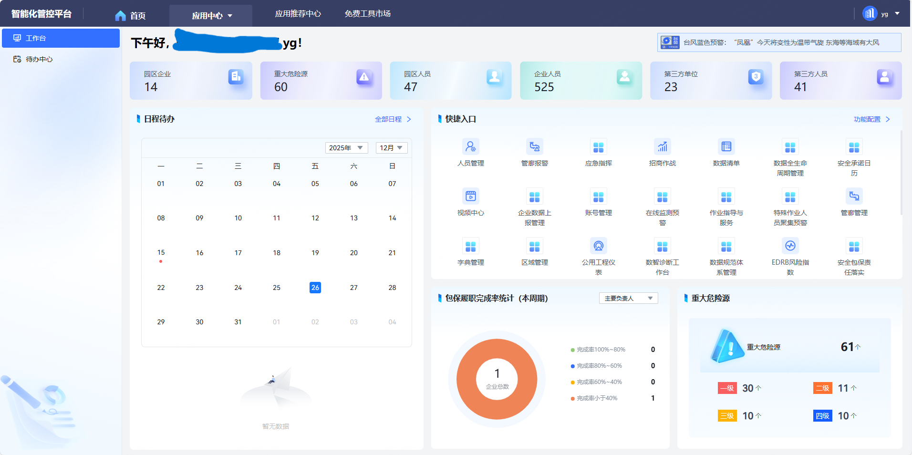The image size is (912, 455).
Task: Select calendar date 15 with red dot
Action: 161,253
